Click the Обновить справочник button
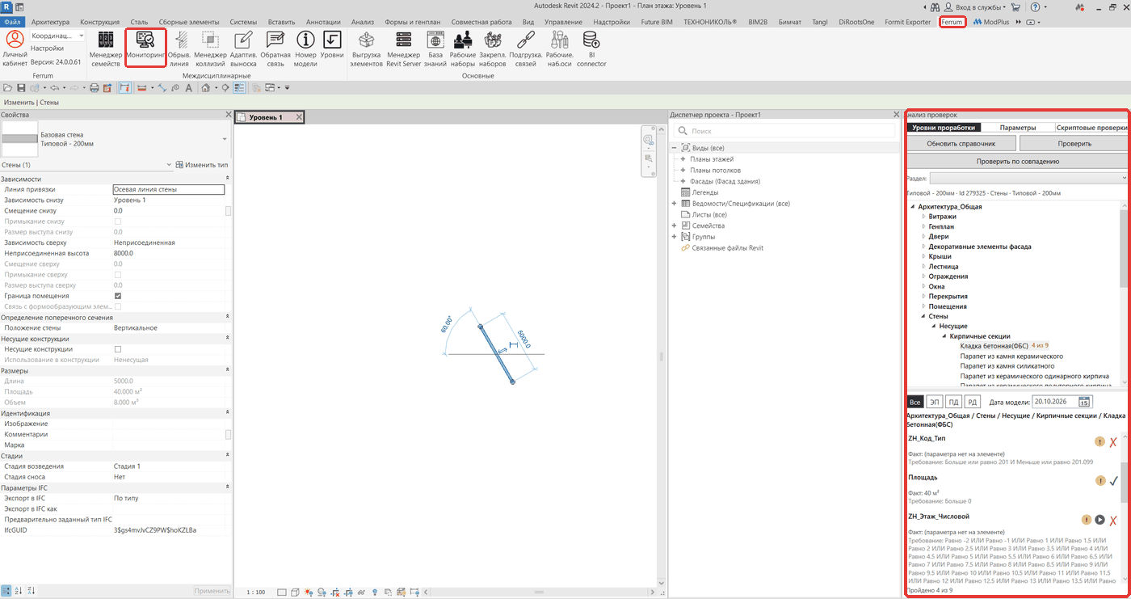The height and width of the screenshot is (599, 1131). coord(961,143)
